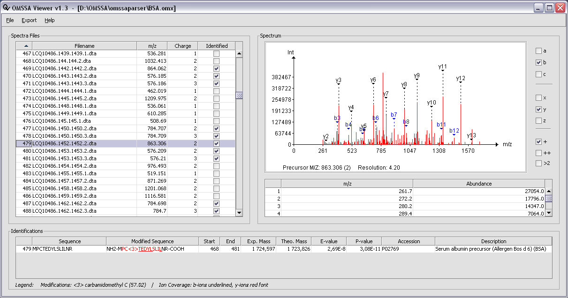568x298 pixels.
Task: Click down arrow of m/z abundance table scrollbar
Action: [548, 213]
